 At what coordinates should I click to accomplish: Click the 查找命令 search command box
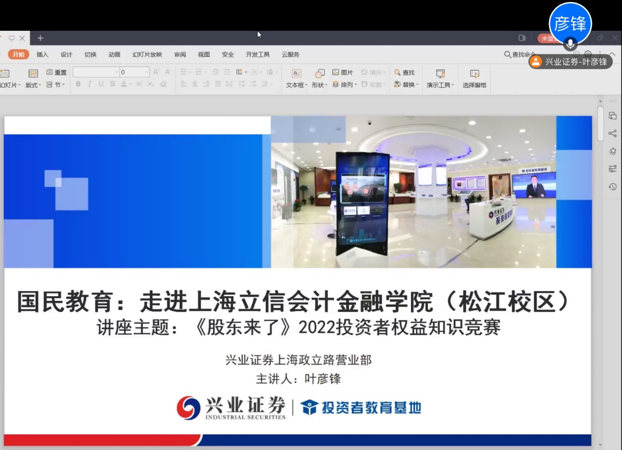click(519, 54)
